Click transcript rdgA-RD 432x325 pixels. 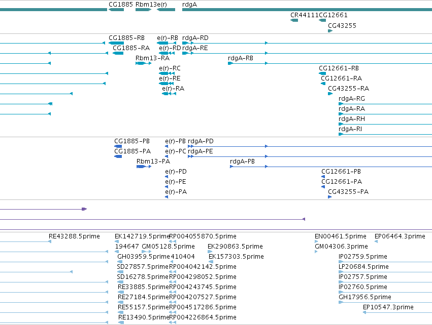(195, 38)
